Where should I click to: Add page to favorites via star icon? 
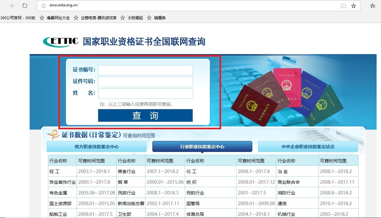tap(353, 5)
